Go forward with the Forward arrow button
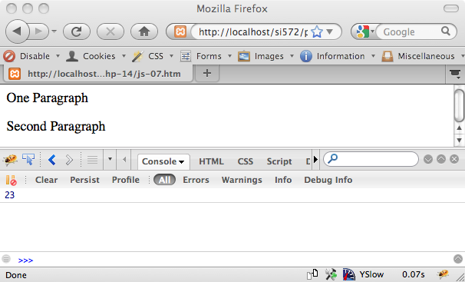 coord(38,32)
